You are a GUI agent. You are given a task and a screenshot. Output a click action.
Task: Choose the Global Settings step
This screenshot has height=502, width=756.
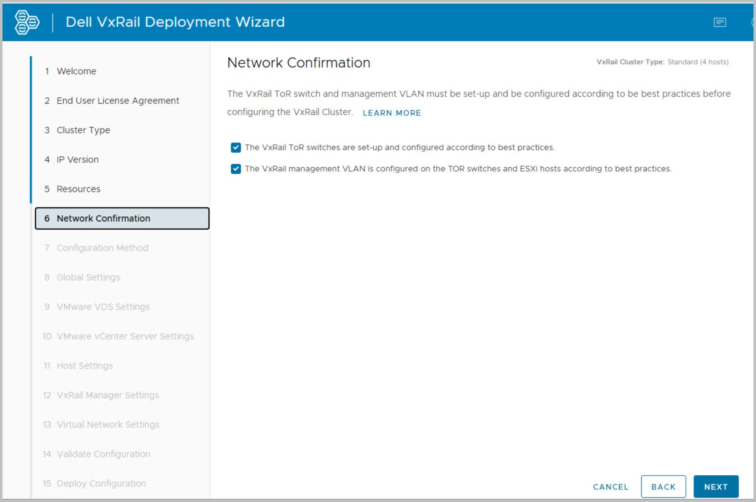[88, 277]
